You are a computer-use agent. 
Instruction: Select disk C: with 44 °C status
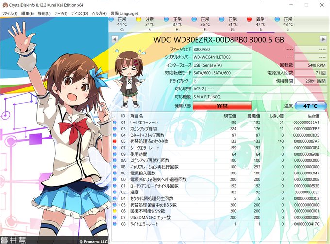(122, 24)
